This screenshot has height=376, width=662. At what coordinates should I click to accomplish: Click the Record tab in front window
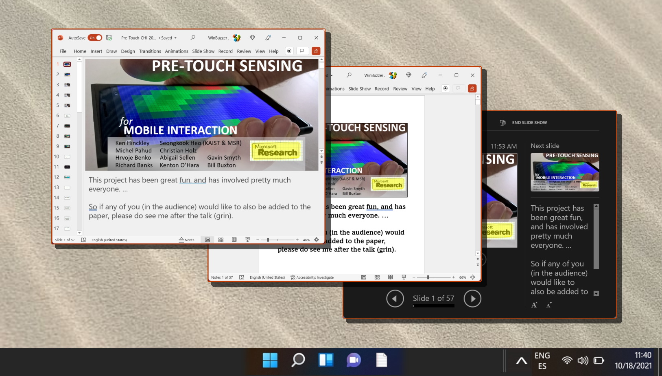[225, 51]
